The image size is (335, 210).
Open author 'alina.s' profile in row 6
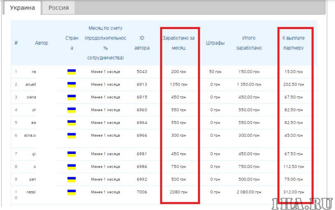pos(30,135)
